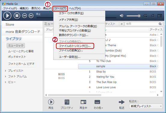Image resolution: width=166 pixels, height=113 pixels.
Task: Expand the » overflow chevron
Action: pos(121,24)
